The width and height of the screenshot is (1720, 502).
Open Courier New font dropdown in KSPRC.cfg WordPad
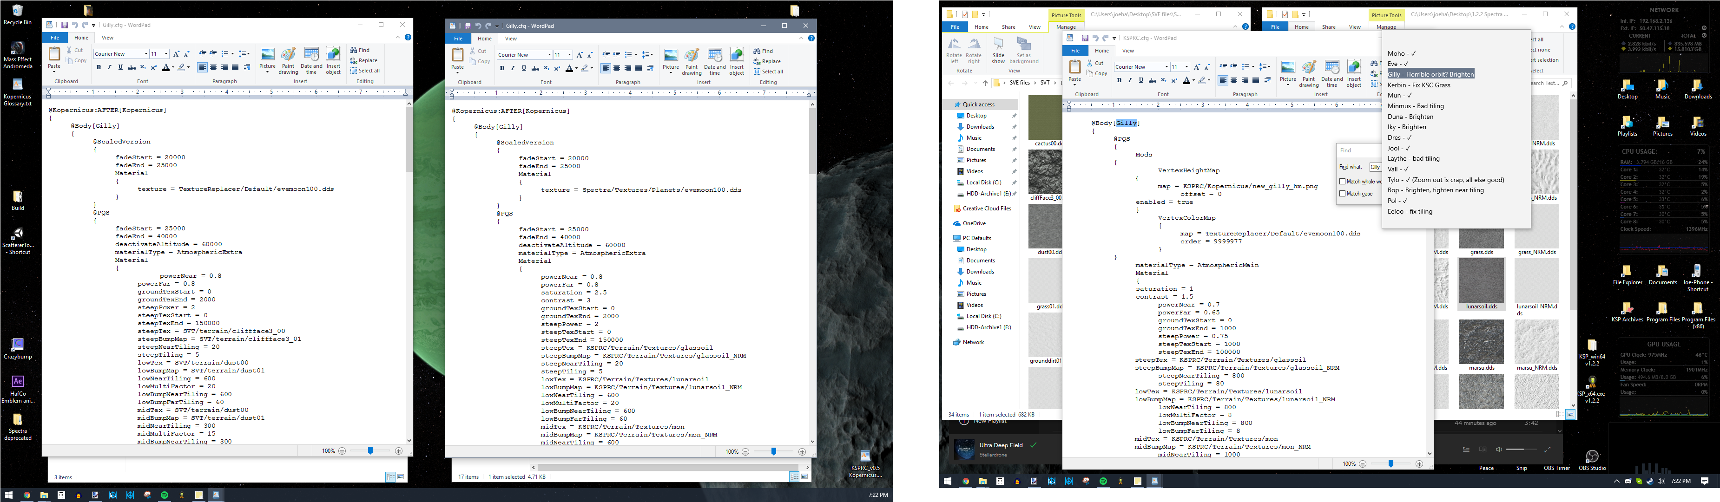[1166, 67]
